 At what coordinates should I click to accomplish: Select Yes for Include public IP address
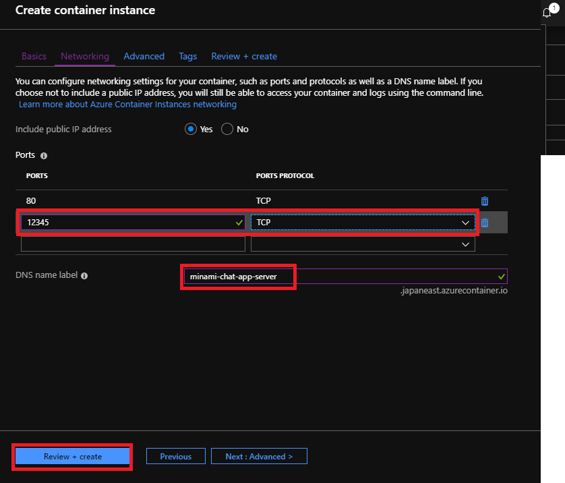pos(191,130)
